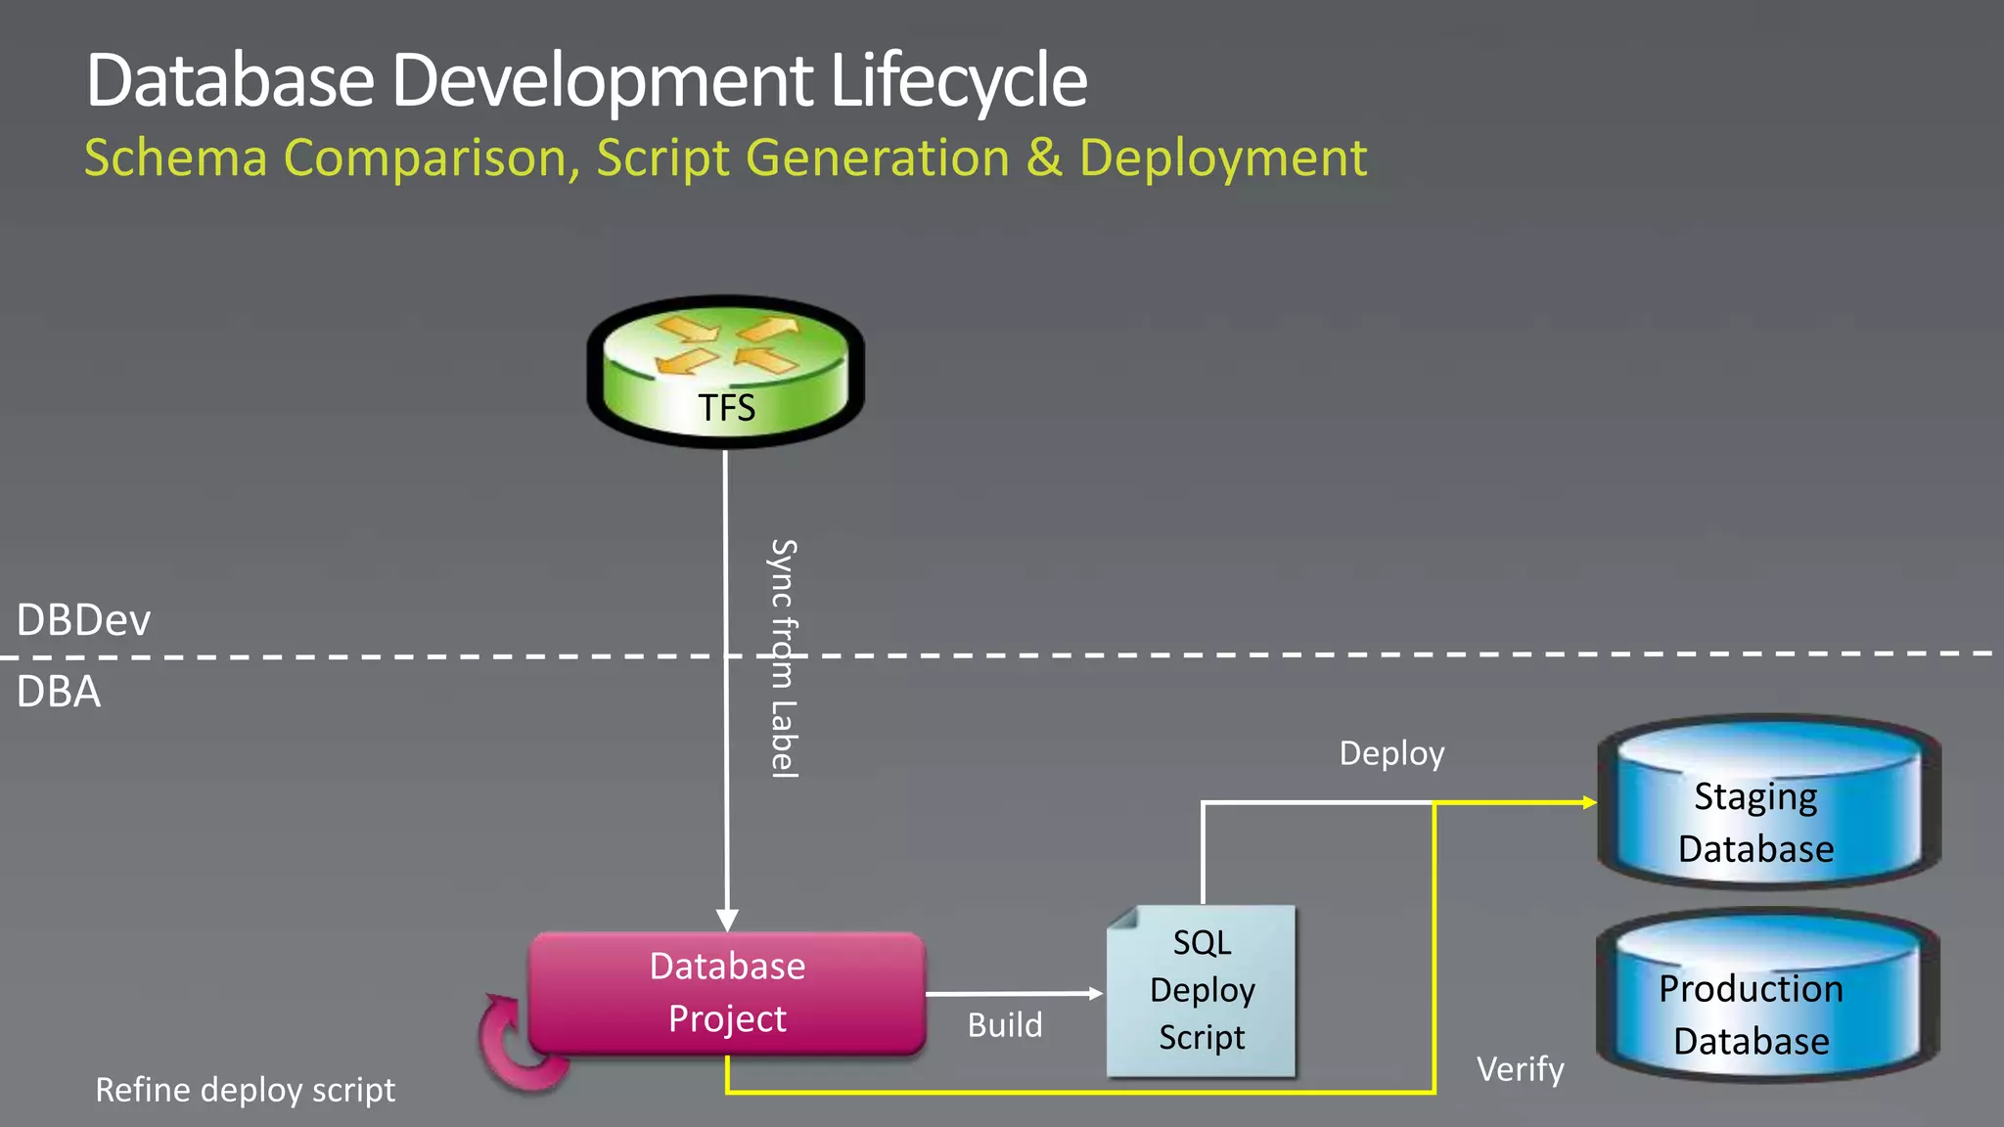
Task: Click the "Database Development Lifecycle" title
Action: (586, 80)
